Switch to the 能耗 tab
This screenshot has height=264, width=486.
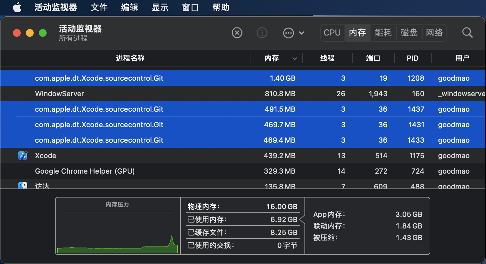pos(383,33)
